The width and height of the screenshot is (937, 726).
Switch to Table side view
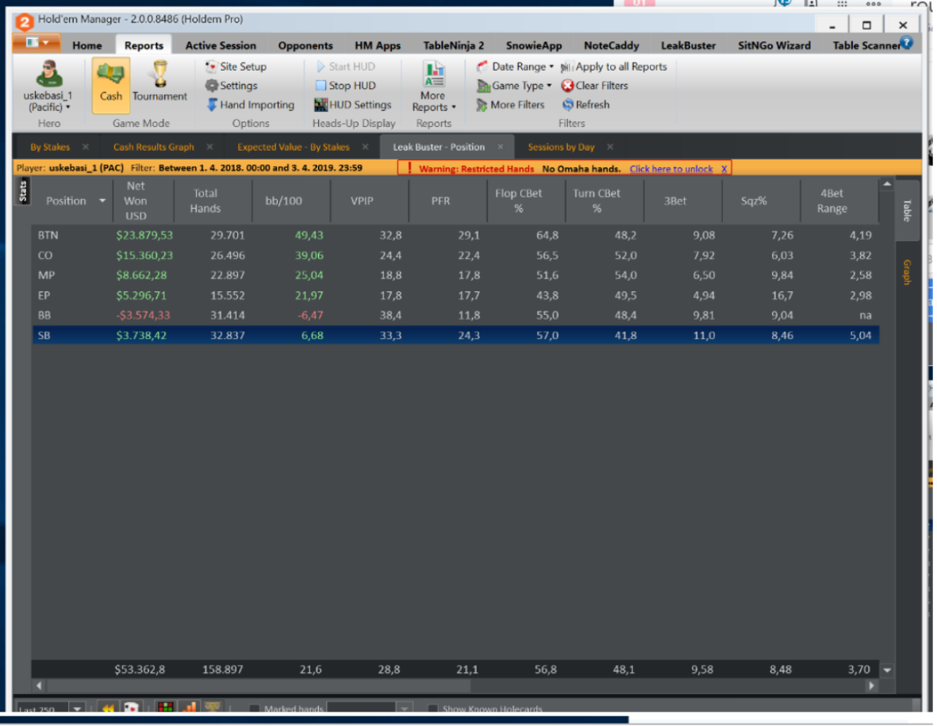(x=907, y=210)
